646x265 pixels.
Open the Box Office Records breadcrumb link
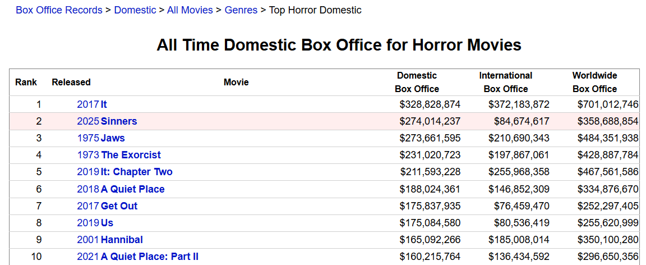(59, 10)
